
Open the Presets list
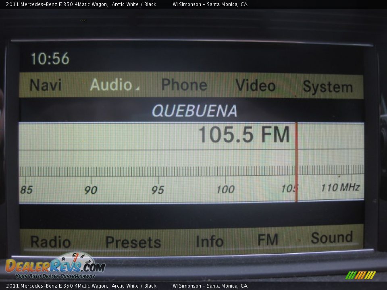coord(133,242)
